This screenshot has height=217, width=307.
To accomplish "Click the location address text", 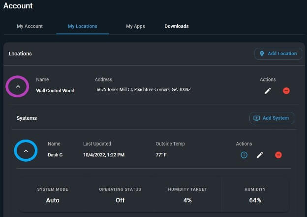I will [x=144, y=89].
